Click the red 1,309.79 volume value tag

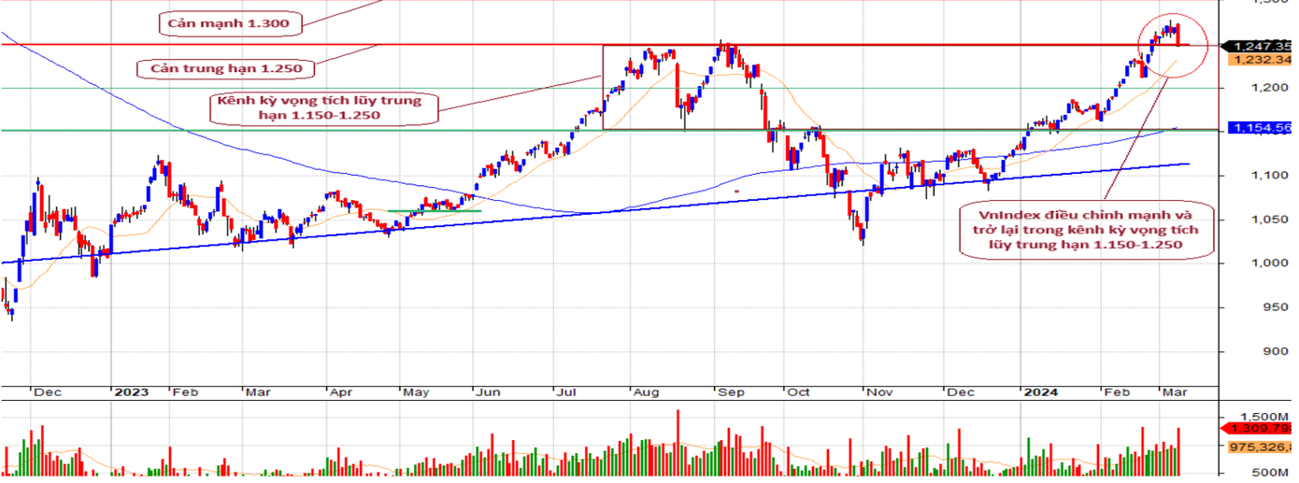pyautogui.click(x=1262, y=429)
